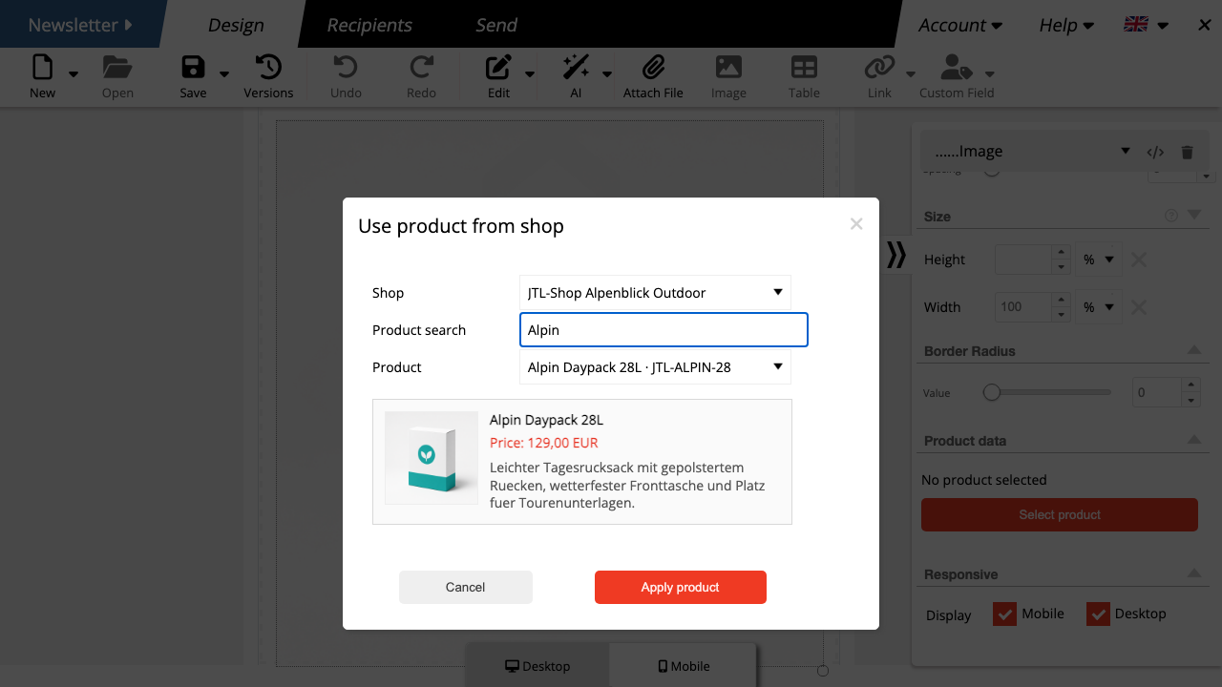Open the Width unit dropdown
This screenshot has width=1222, height=687.
click(1098, 307)
